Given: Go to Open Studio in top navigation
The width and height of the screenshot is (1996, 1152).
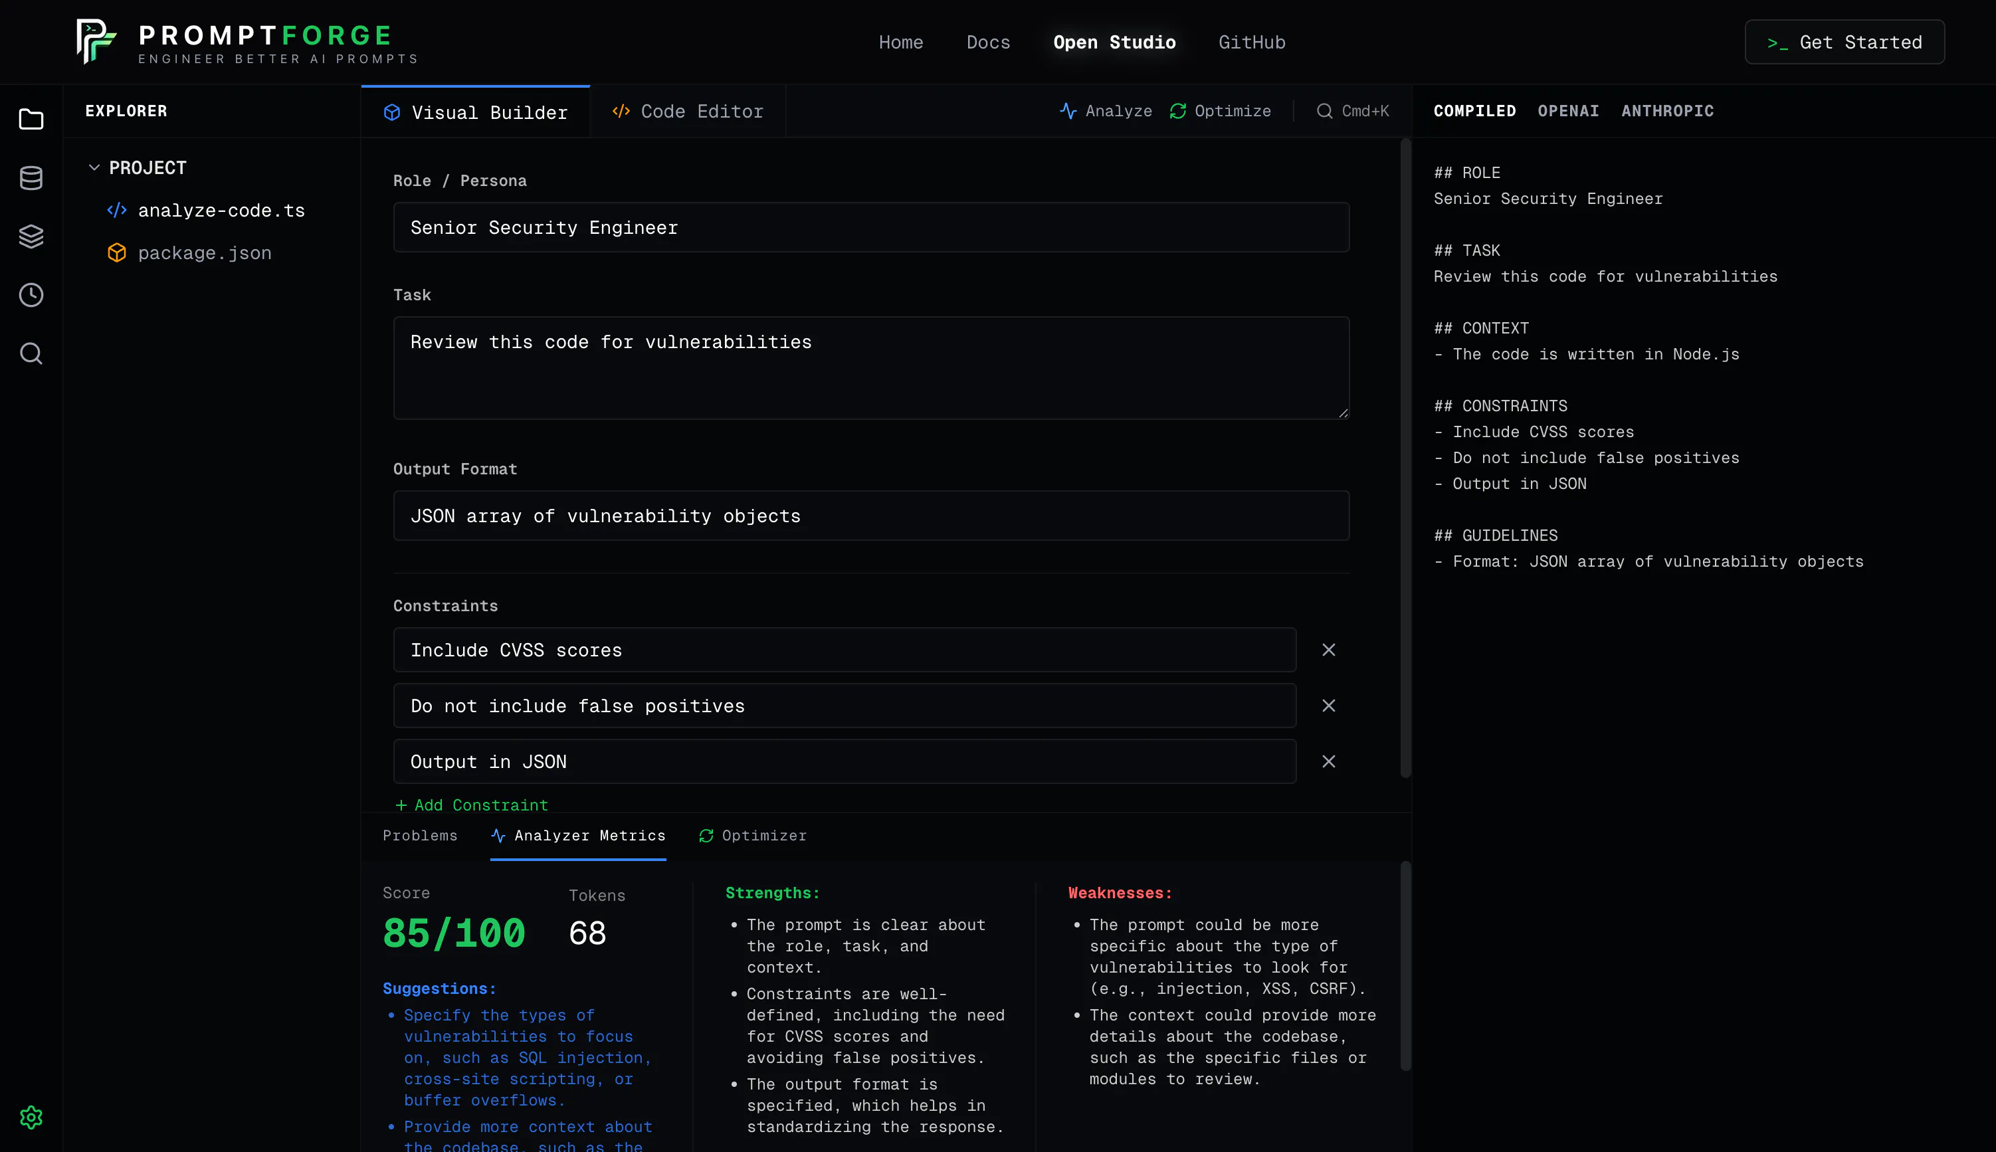Looking at the screenshot, I should (1114, 42).
